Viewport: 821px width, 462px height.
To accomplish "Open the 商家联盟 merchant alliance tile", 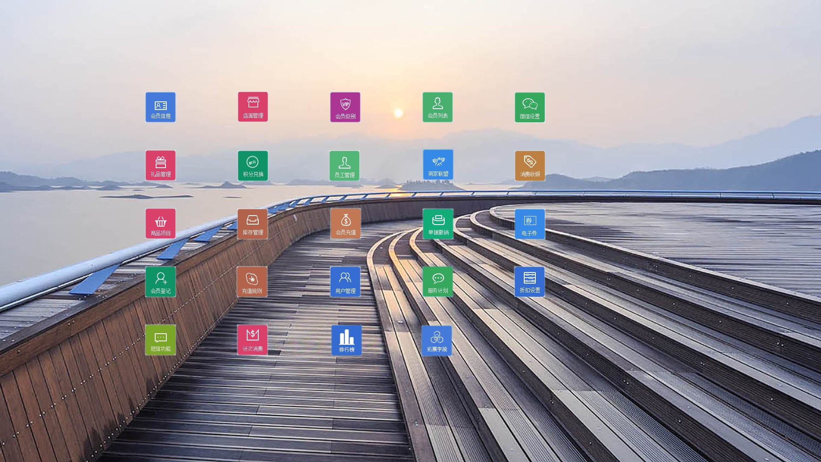I will [x=438, y=165].
